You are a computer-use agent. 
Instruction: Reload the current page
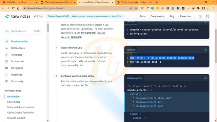pyautogui.click(x=13, y=8)
